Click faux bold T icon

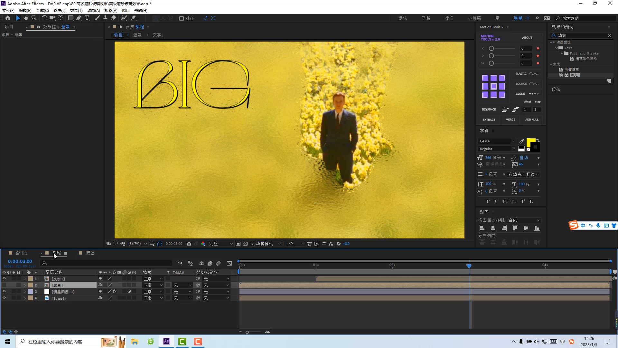pyautogui.click(x=488, y=201)
